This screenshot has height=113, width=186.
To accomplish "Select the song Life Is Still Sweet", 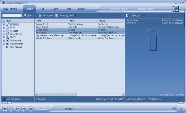I will pyautogui.click(x=44, y=38).
